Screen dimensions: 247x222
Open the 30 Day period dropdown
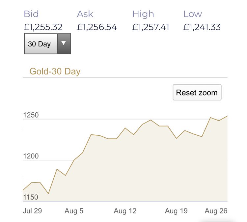[47, 44]
